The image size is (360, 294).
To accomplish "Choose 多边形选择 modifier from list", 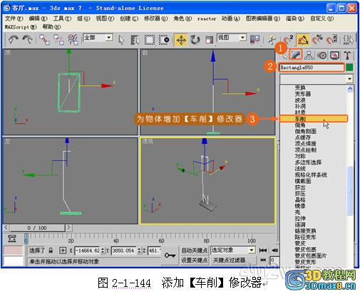I will pyautogui.click(x=308, y=162).
